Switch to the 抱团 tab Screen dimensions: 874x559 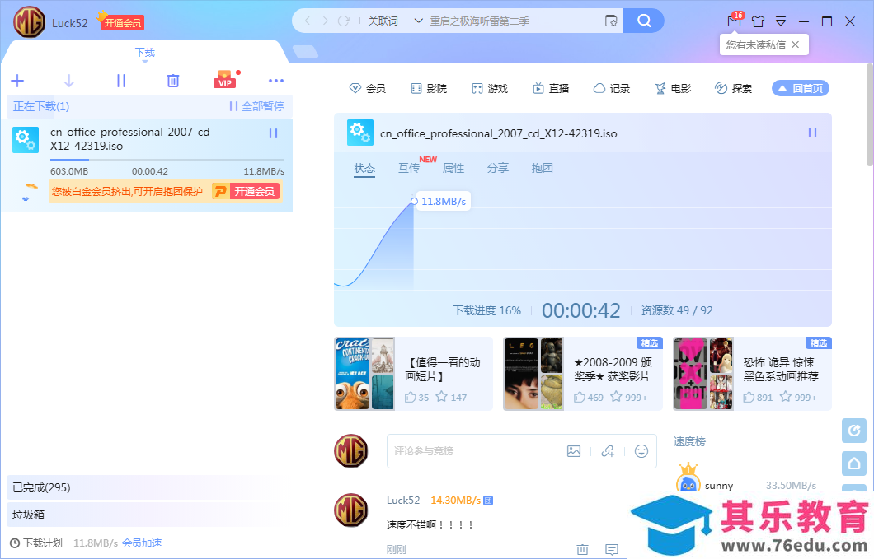point(543,168)
